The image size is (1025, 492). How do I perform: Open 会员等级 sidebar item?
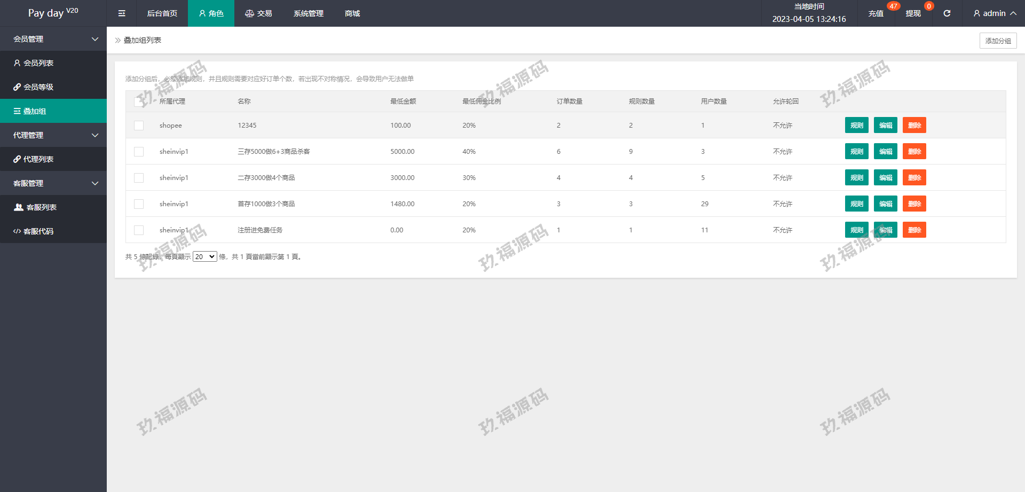[38, 87]
